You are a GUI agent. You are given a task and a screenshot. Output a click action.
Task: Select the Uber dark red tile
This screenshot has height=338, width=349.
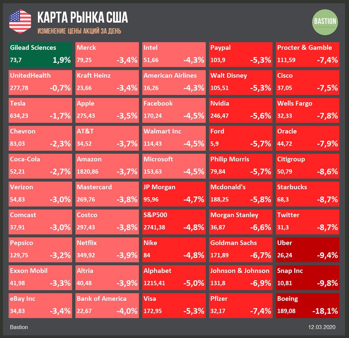tap(307, 250)
